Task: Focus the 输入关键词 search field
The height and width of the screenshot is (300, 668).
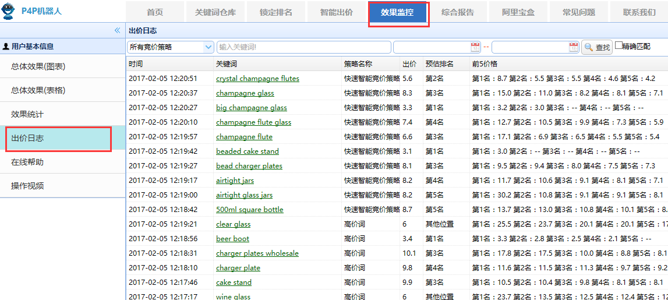Action: [x=303, y=47]
